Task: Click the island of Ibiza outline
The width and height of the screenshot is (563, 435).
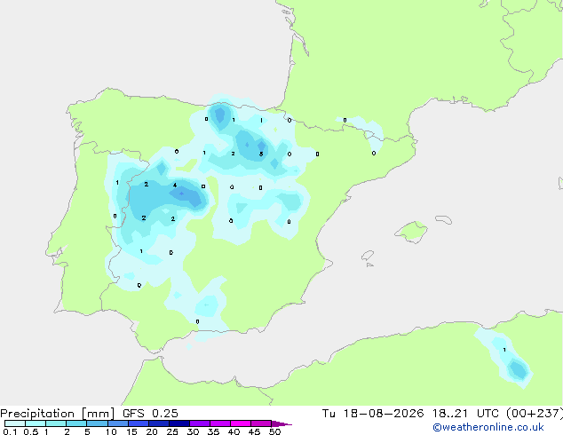Action: 368,256
